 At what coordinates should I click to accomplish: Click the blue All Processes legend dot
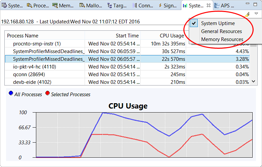point(11,94)
